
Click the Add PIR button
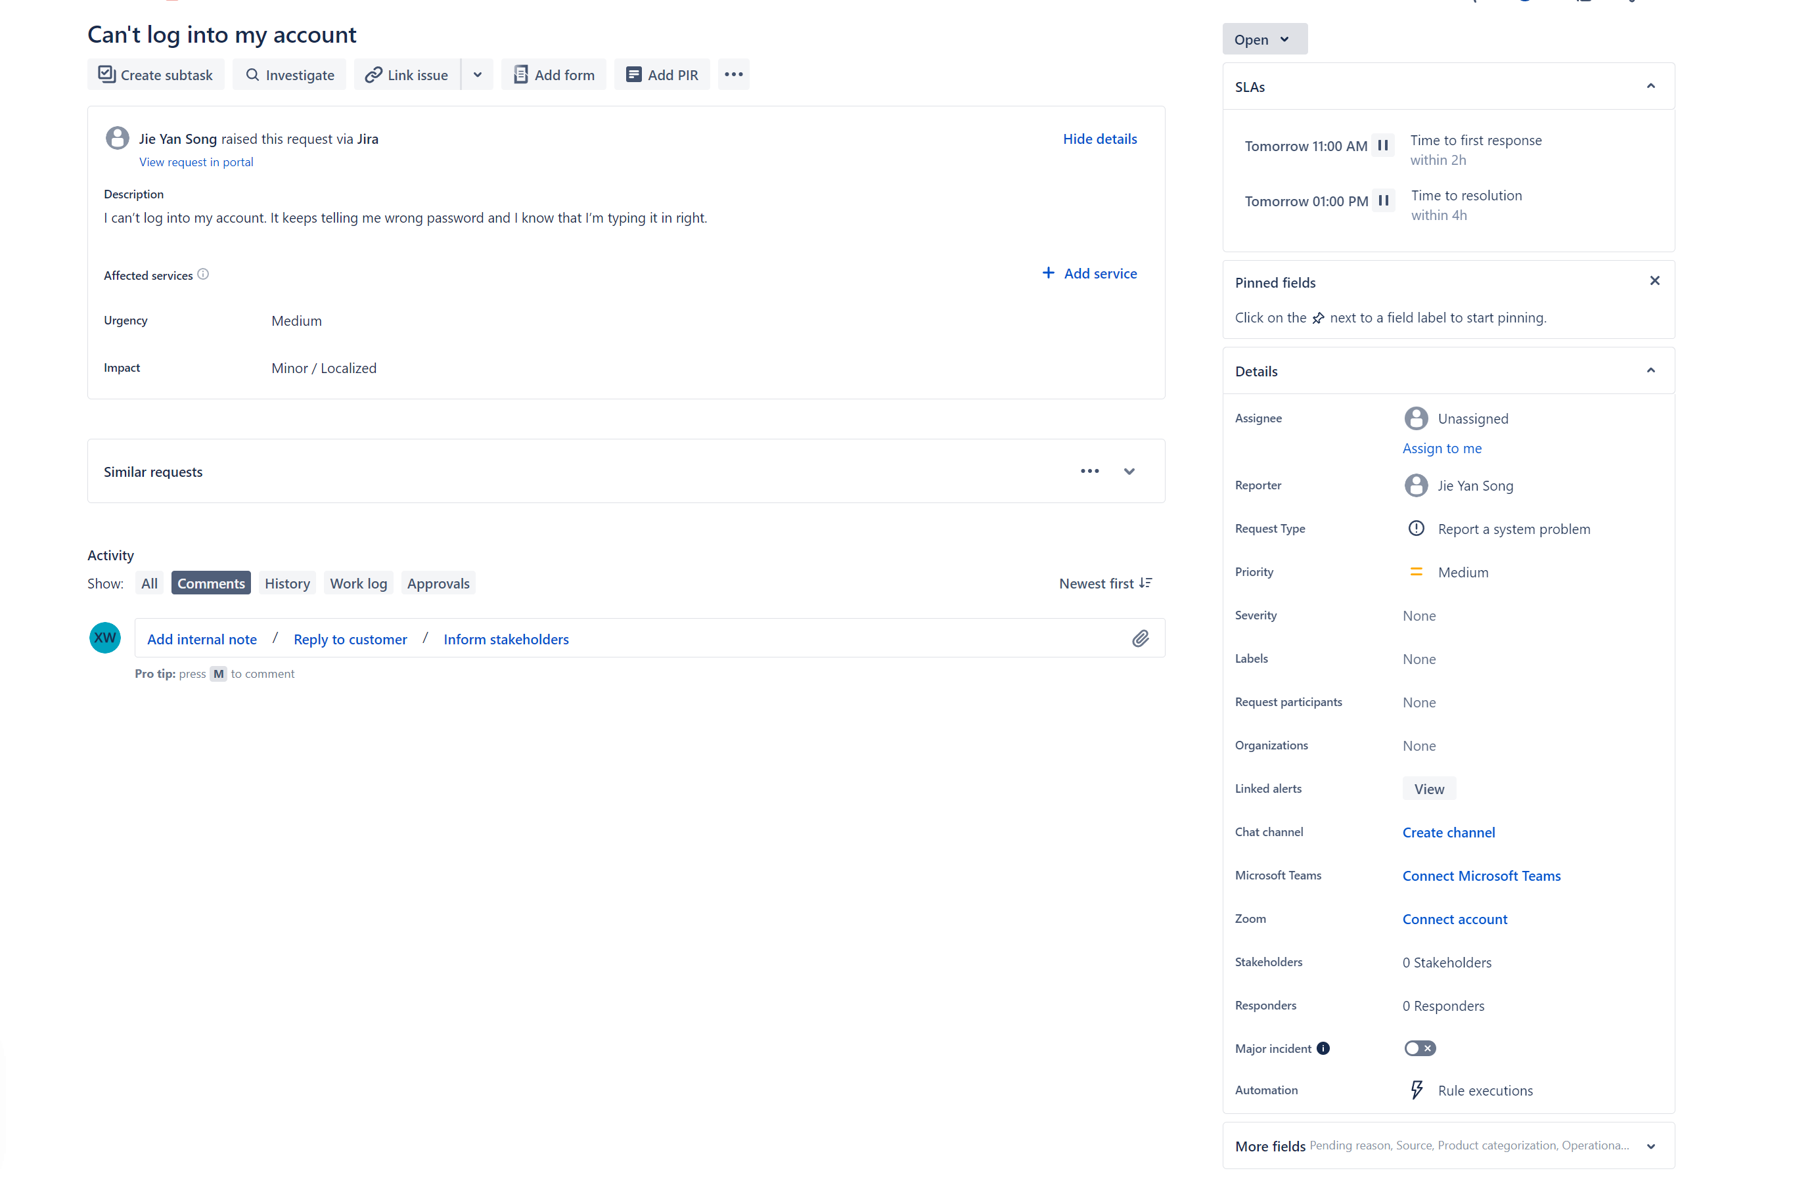pos(662,75)
